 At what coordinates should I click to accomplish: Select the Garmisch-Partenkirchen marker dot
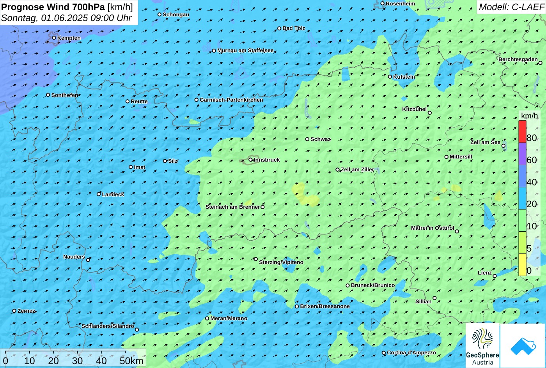197,100
